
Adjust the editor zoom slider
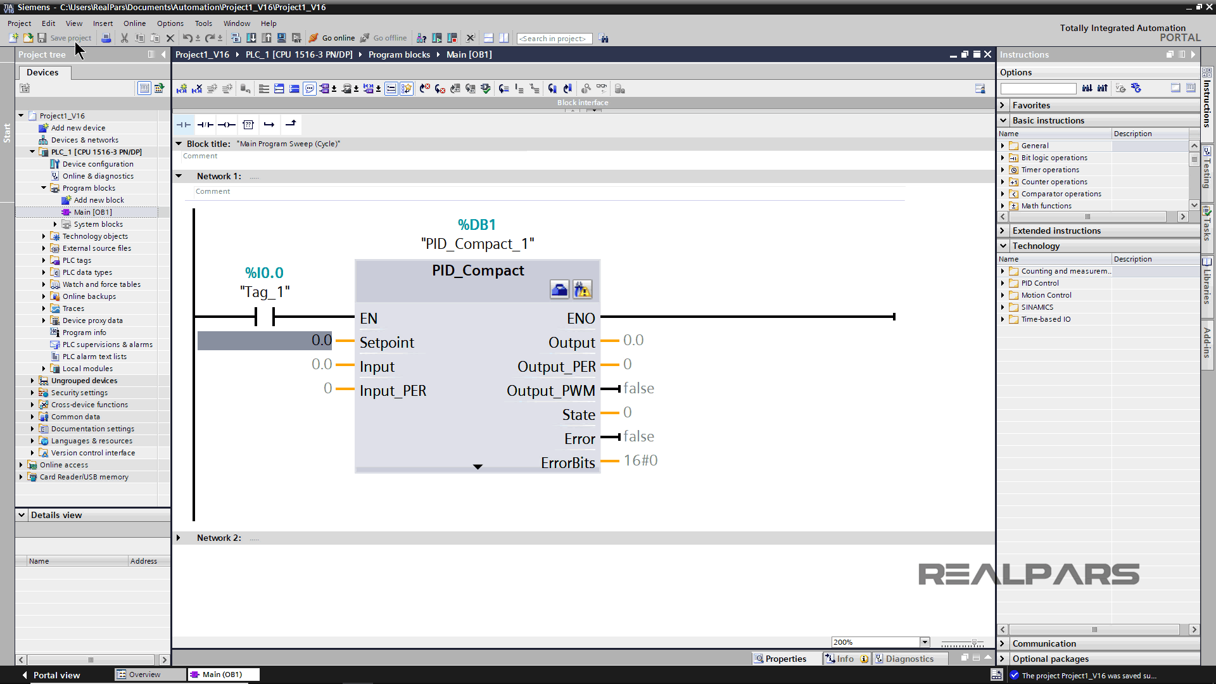(974, 642)
